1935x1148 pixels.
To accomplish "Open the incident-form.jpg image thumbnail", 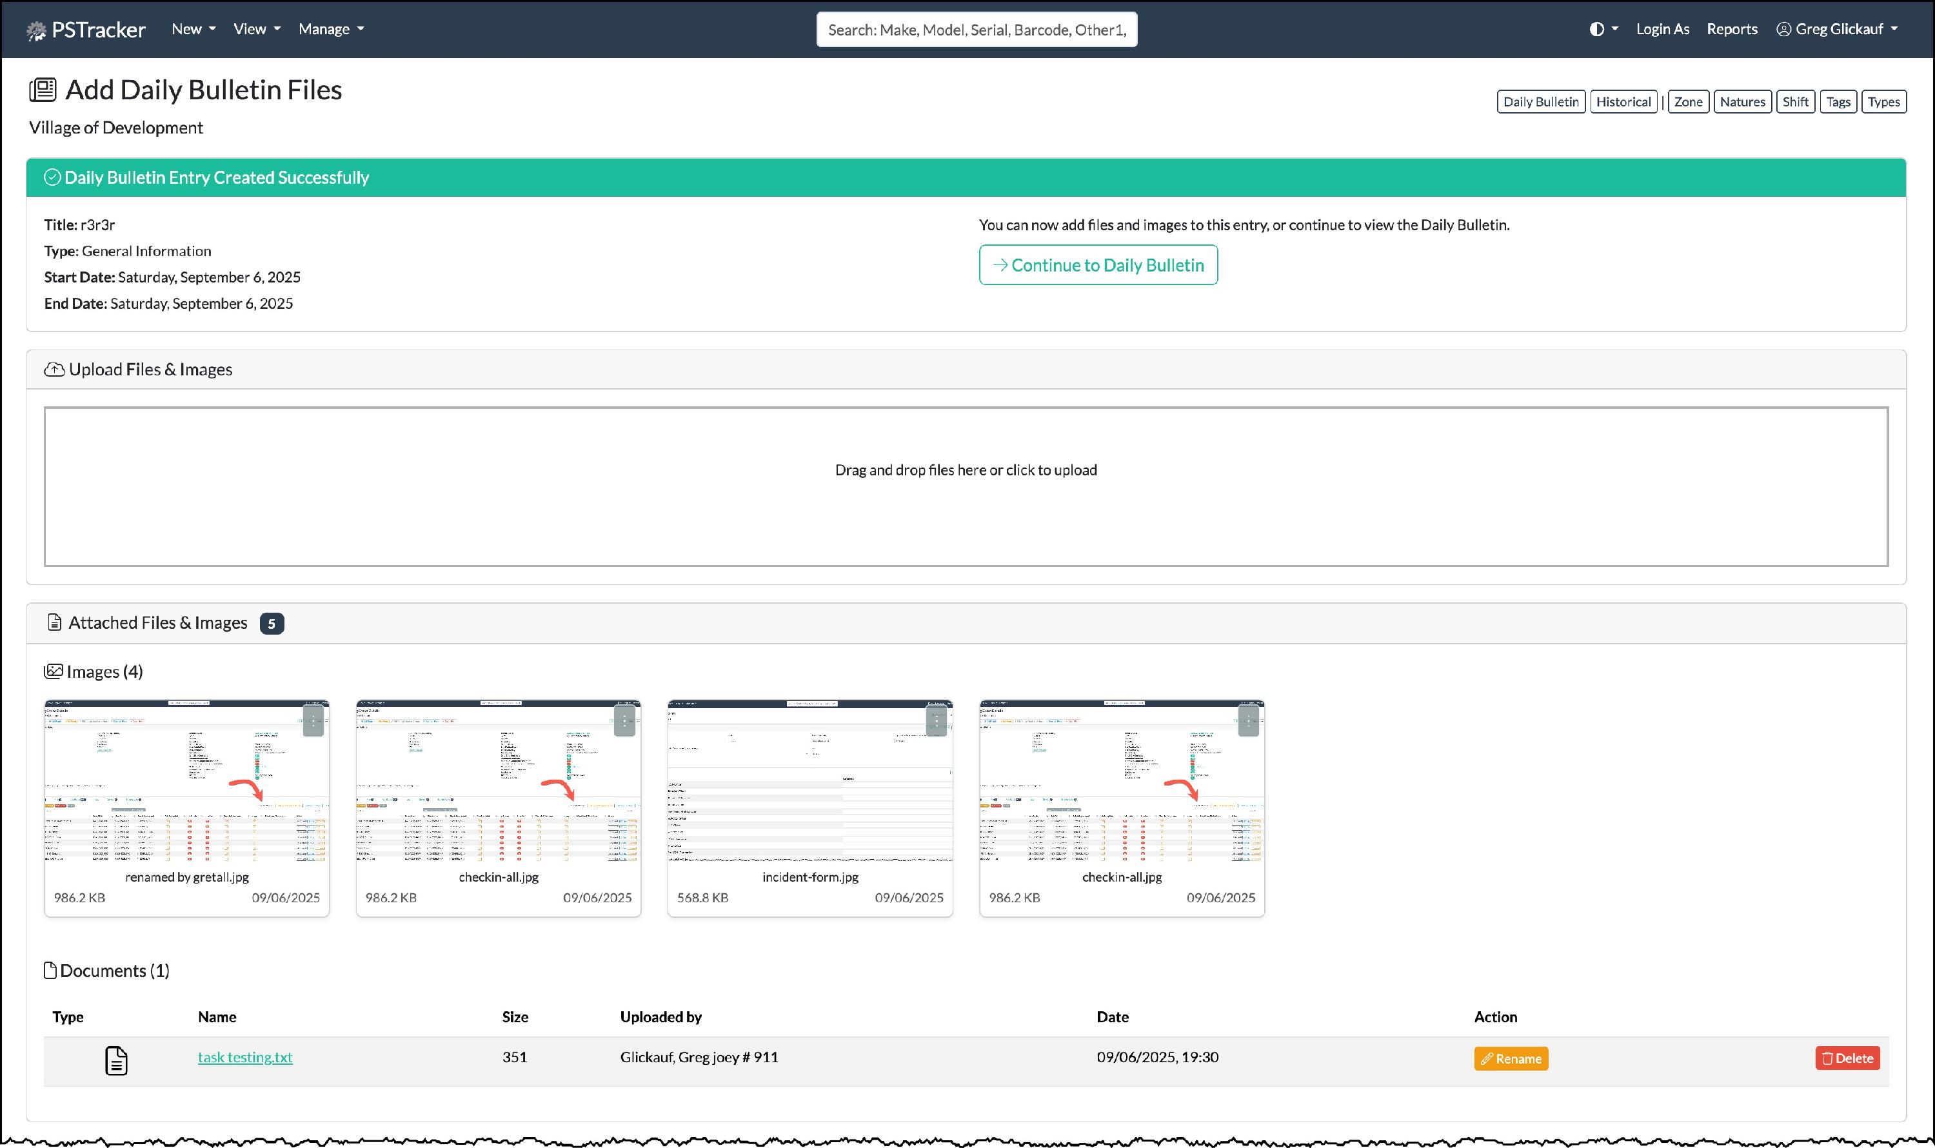I will tap(810, 781).
